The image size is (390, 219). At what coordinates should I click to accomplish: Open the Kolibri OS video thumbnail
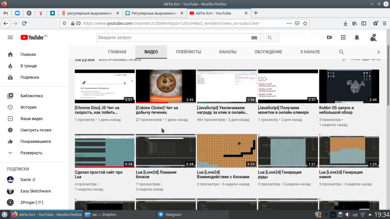[x=349, y=87]
